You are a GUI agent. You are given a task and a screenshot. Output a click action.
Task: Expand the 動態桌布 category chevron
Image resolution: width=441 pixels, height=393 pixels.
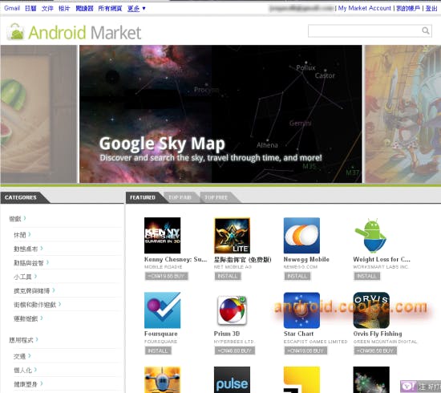coord(42,248)
